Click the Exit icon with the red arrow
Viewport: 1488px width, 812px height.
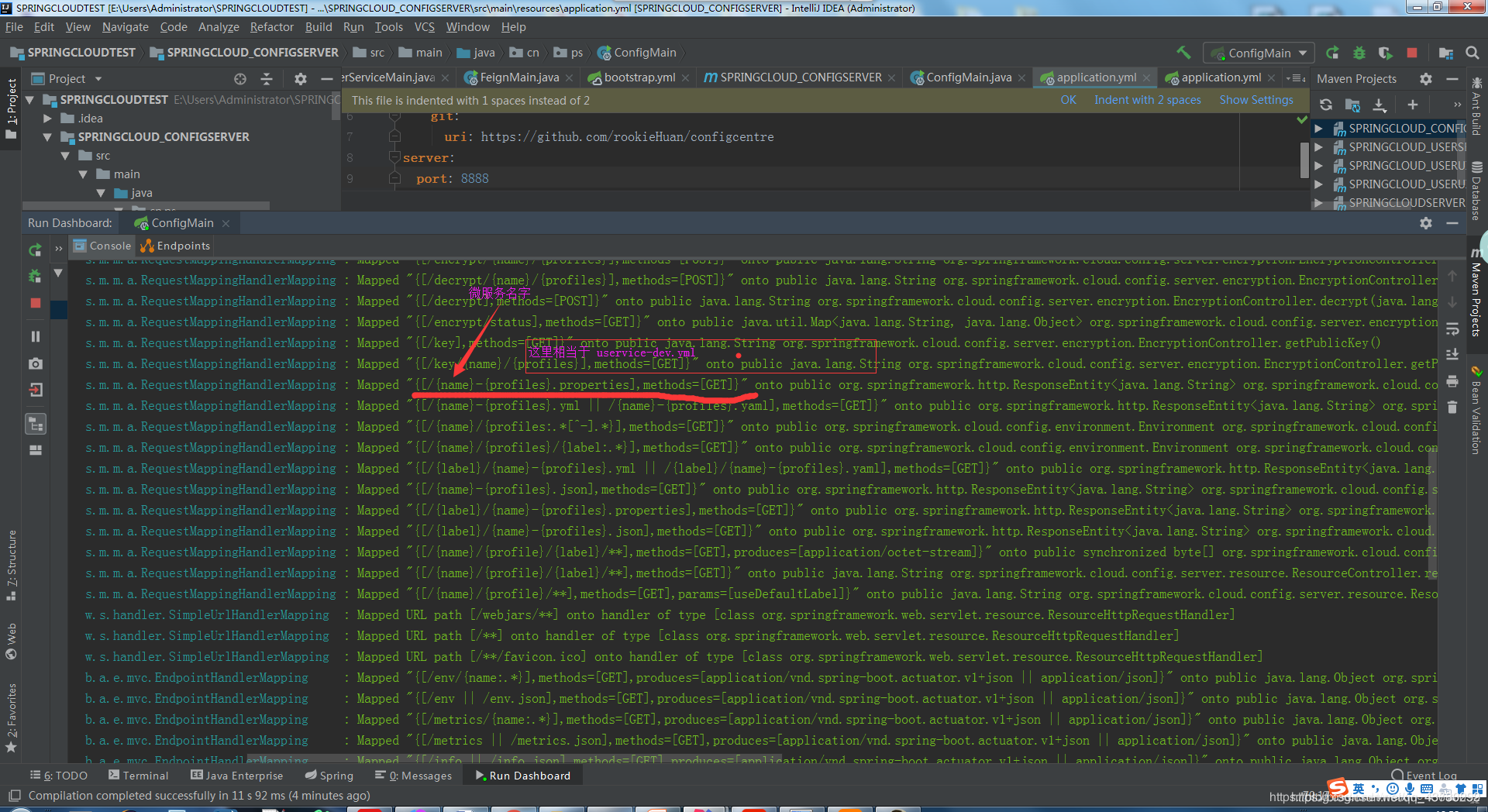click(x=36, y=390)
